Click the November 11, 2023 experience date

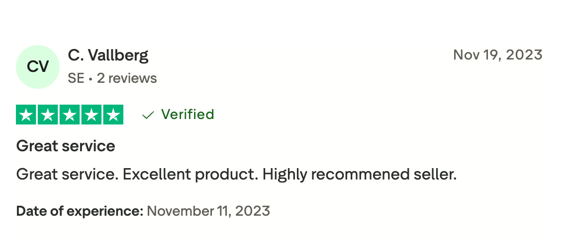(x=208, y=211)
